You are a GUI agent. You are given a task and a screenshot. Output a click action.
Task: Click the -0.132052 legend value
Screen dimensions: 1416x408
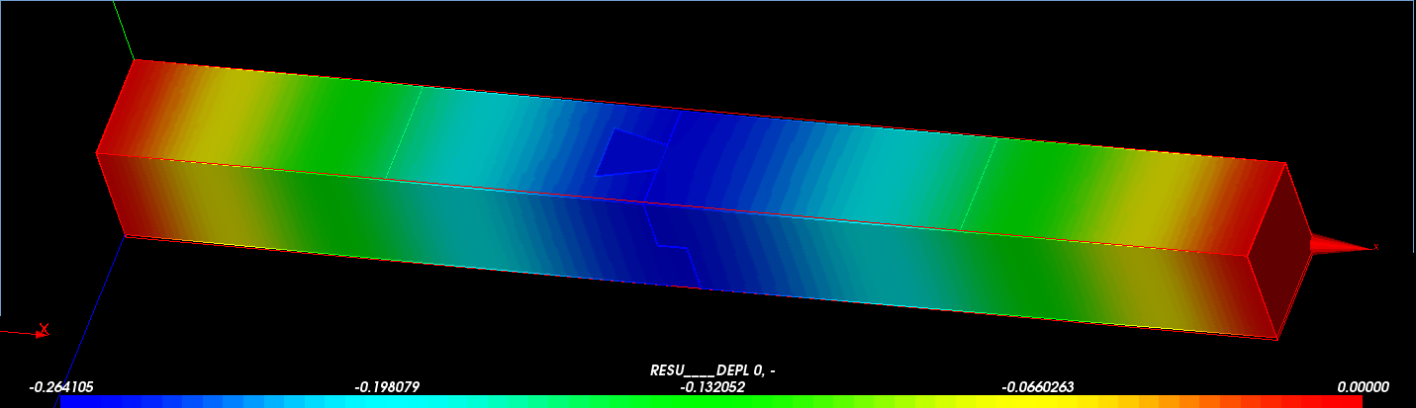click(711, 387)
